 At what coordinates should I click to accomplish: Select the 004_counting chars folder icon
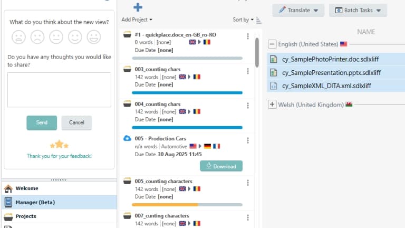[127, 103]
